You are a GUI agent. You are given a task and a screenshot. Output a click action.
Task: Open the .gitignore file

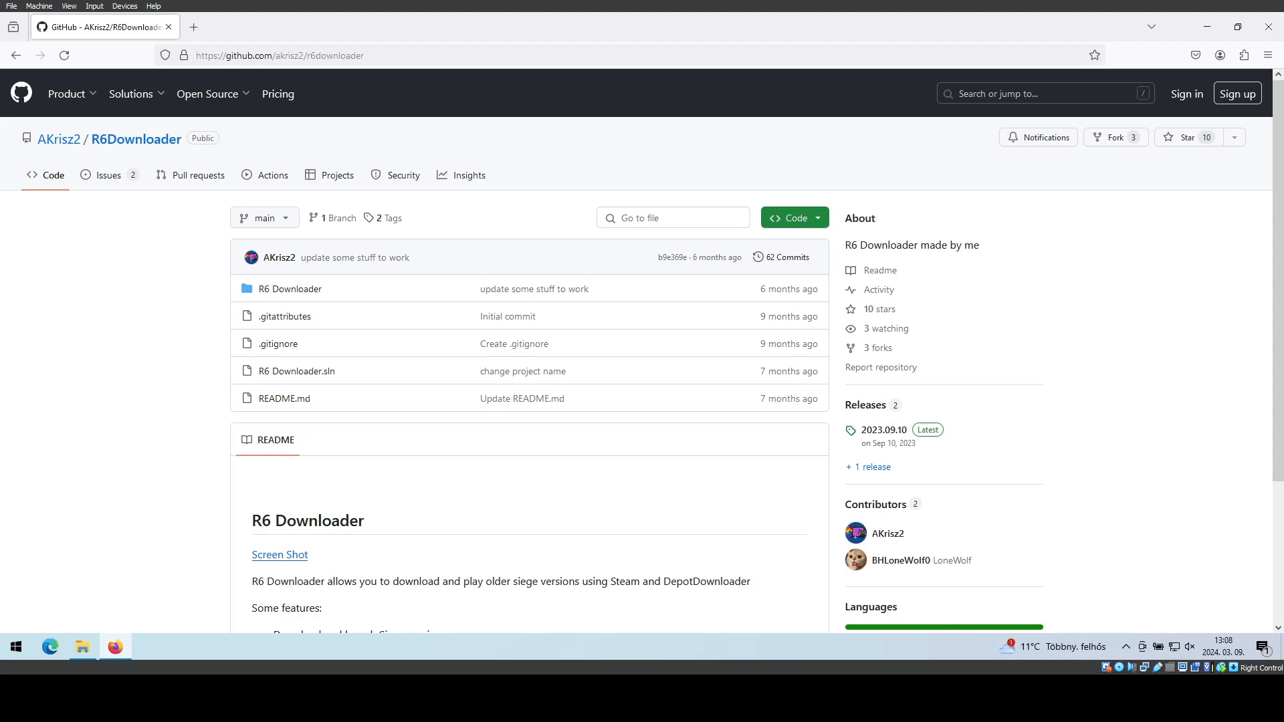pyautogui.click(x=278, y=344)
